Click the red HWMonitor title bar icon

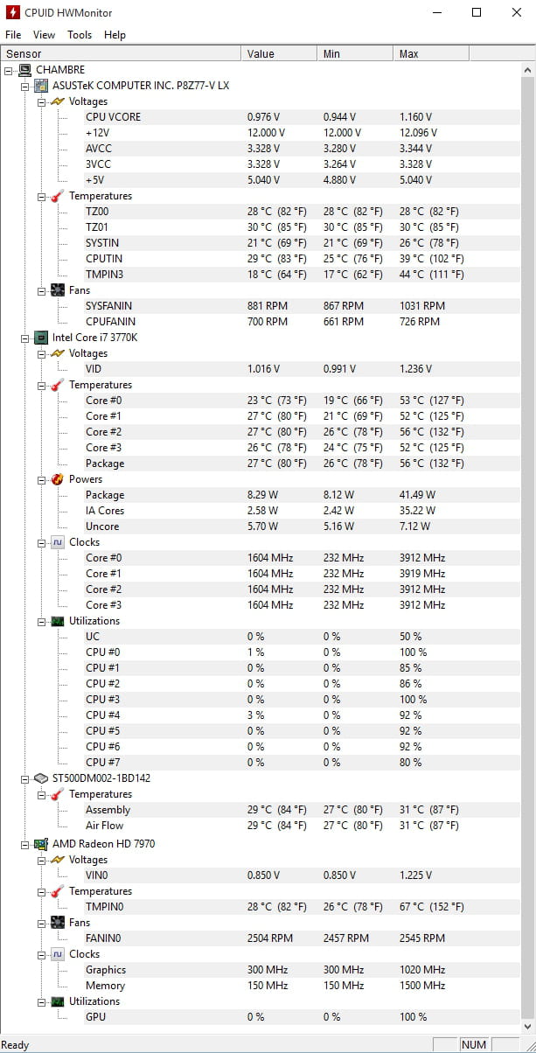pos(13,13)
